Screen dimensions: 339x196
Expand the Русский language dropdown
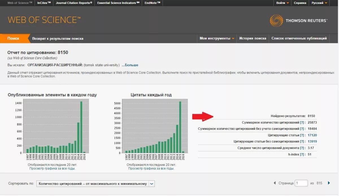point(319,3)
